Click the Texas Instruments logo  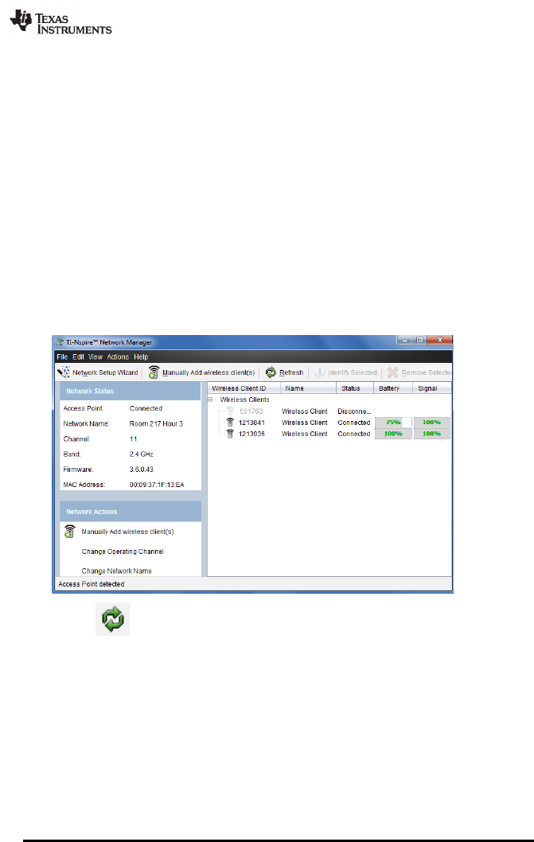pyautogui.click(x=60, y=22)
